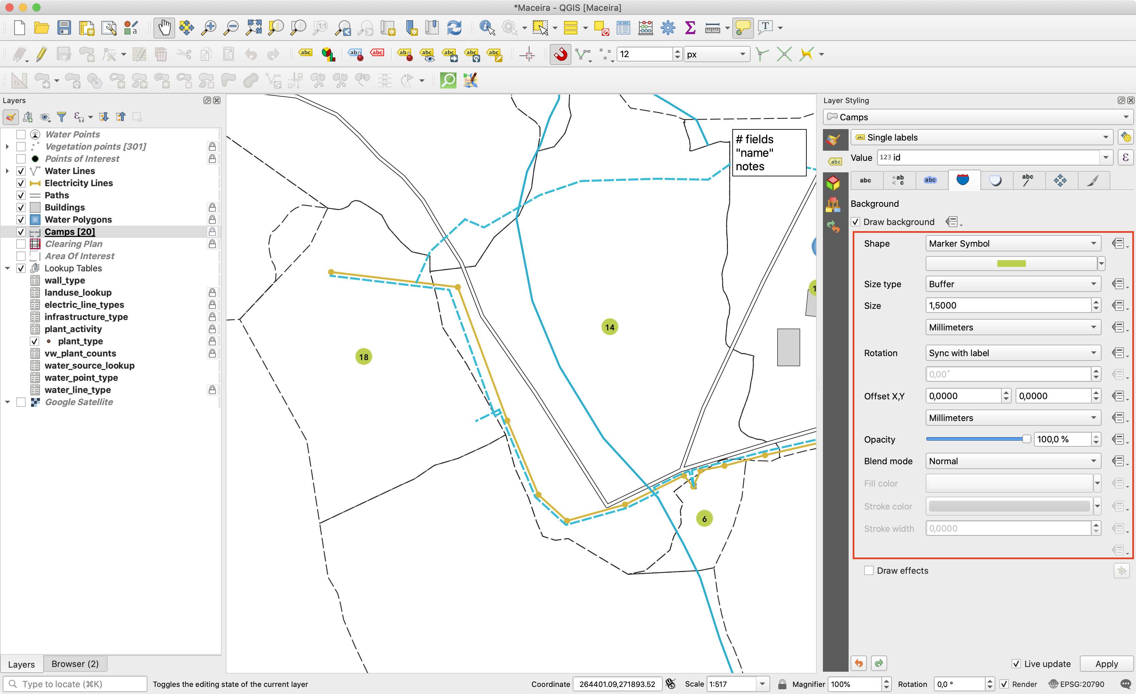Viewport: 1136px width, 694px height.
Task: Enable the Draw effects checkbox
Action: click(869, 570)
